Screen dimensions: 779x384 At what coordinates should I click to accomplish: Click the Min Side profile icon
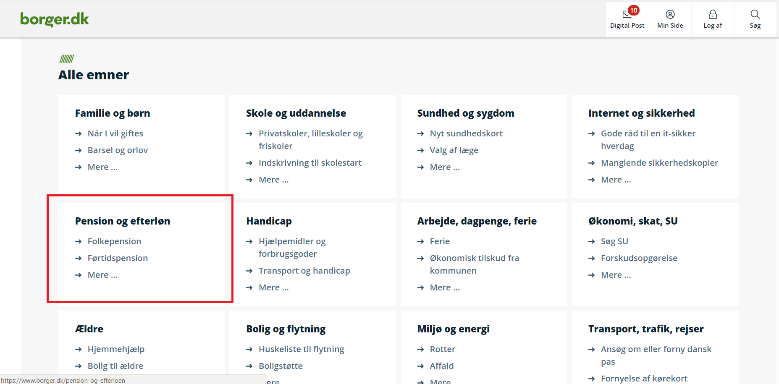(x=670, y=14)
